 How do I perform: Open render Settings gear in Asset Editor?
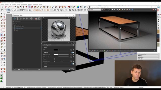click(x=31, y=18)
